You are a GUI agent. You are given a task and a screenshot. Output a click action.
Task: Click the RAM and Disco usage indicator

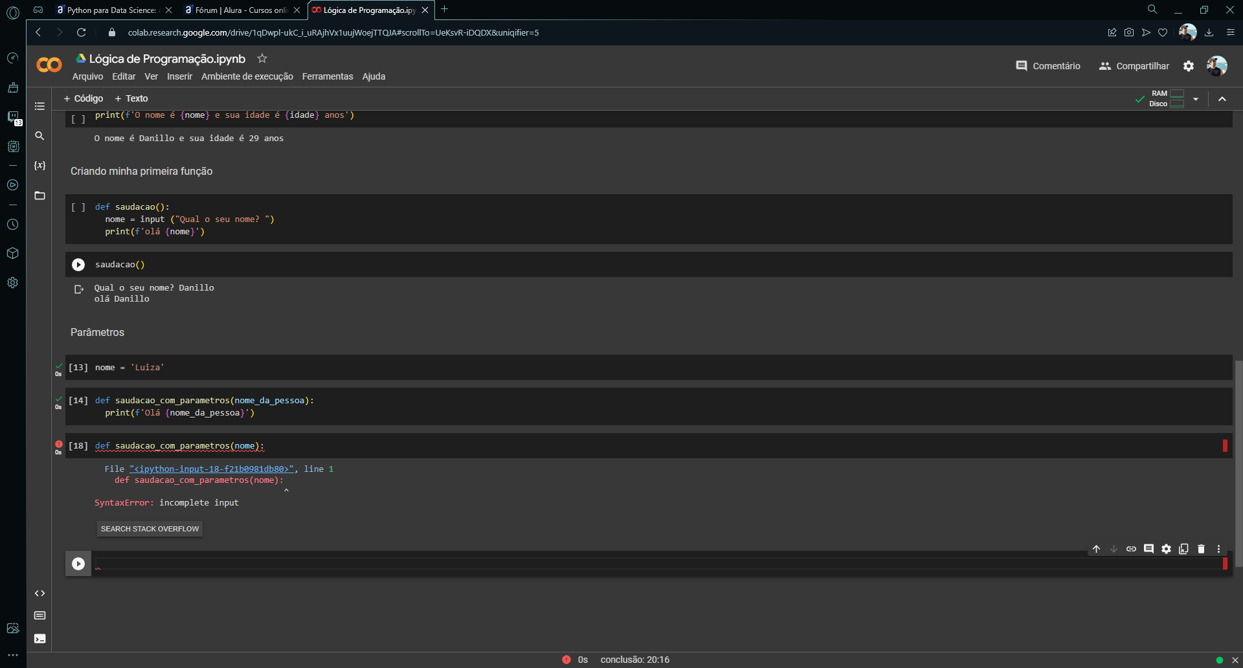pyautogui.click(x=1167, y=98)
